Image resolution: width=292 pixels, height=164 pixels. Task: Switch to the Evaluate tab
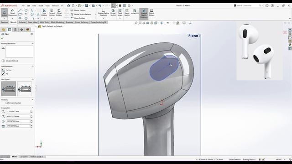(x=69, y=22)
